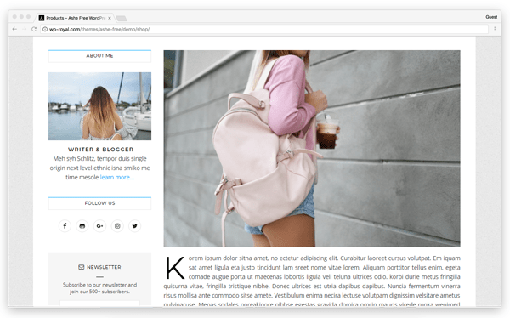Open the browser three-dot menu
Image resolution: width=510 pixels, height=318 pixels.
tap(495, 29)
